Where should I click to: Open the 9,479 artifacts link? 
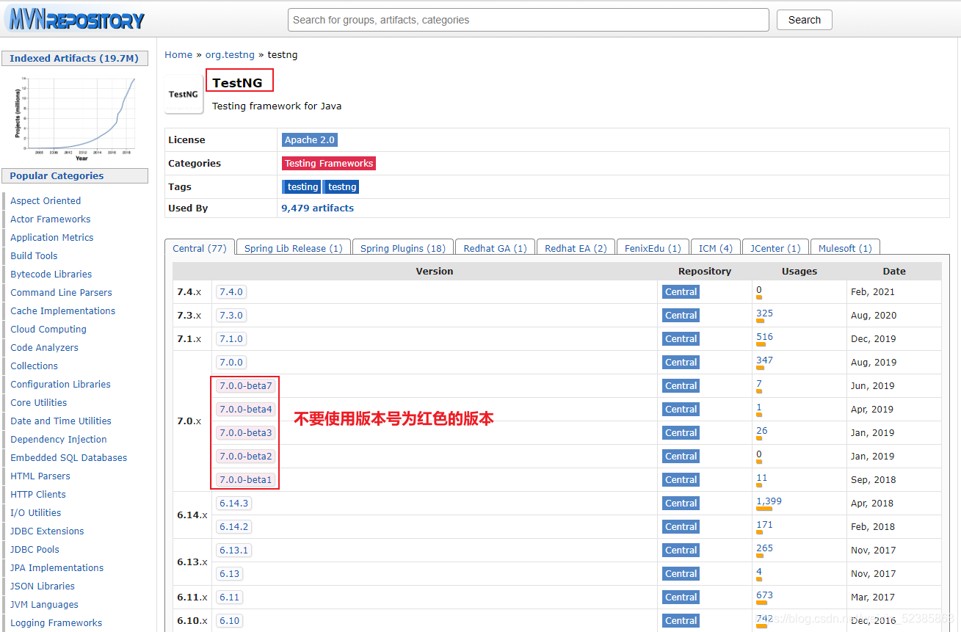click(317, 208)
